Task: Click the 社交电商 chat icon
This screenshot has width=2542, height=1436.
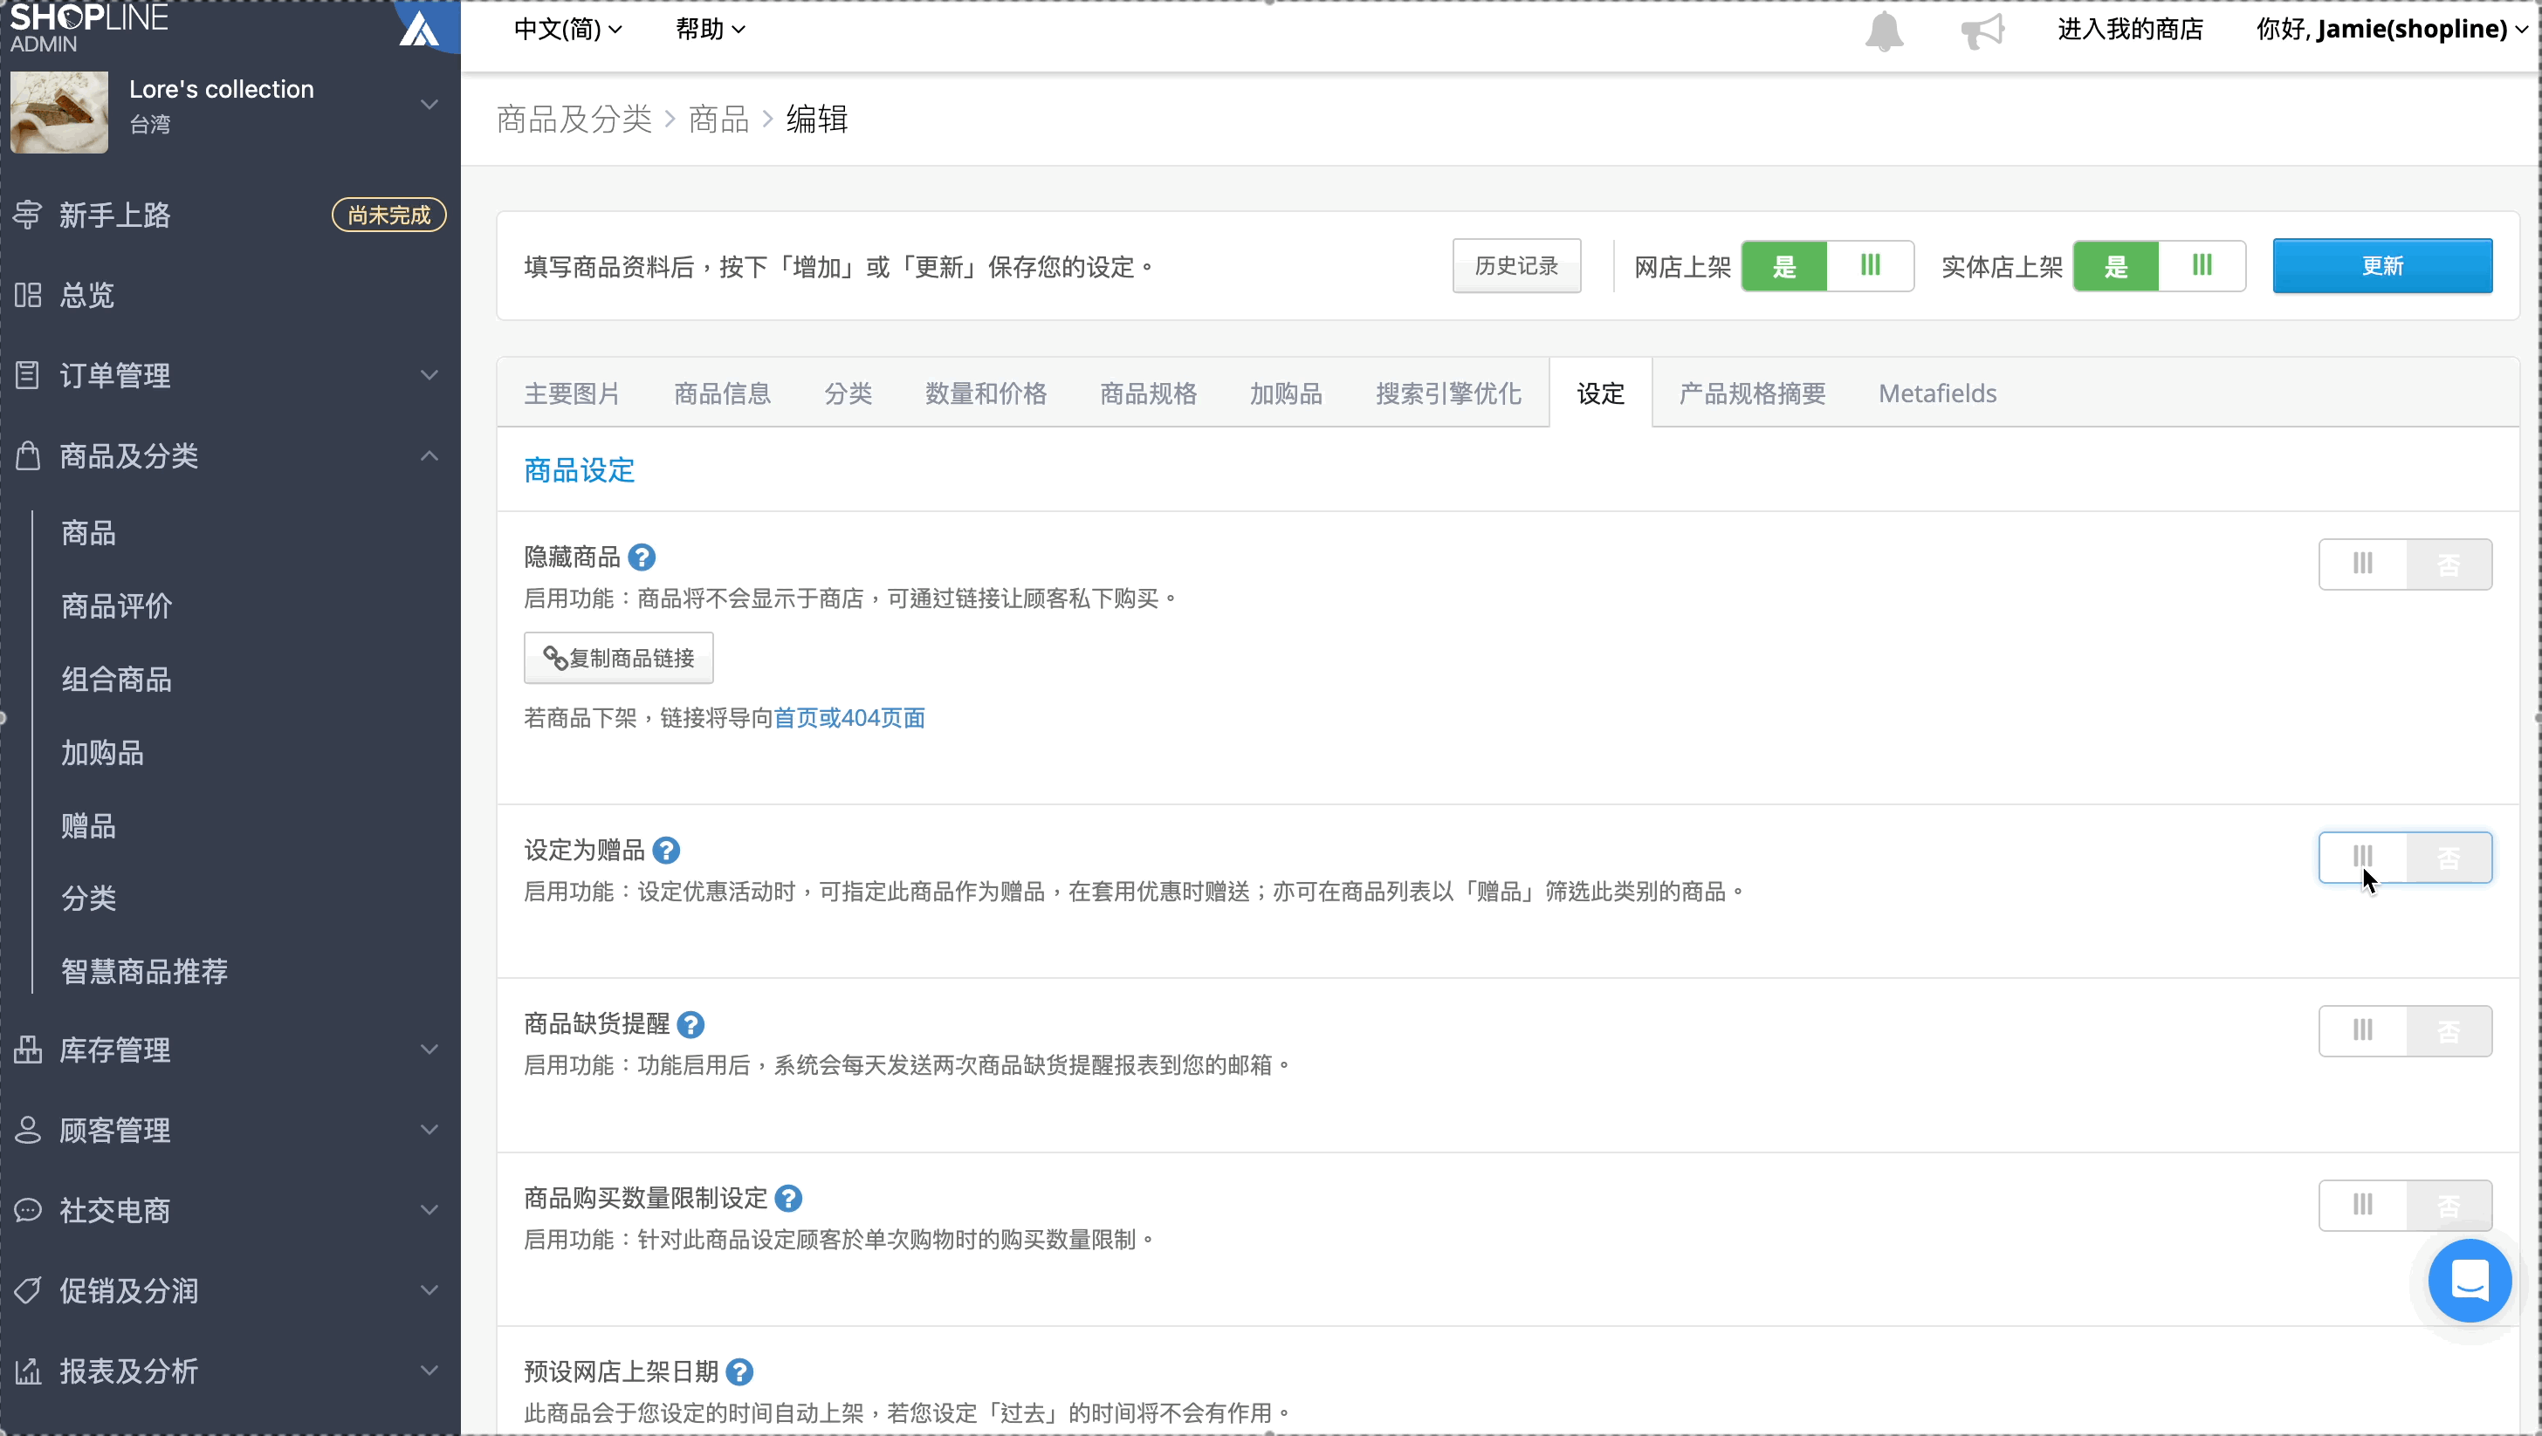Action: click(28, 1210)
